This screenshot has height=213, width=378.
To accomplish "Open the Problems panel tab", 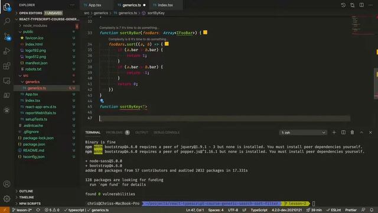I will coord(118,133).
